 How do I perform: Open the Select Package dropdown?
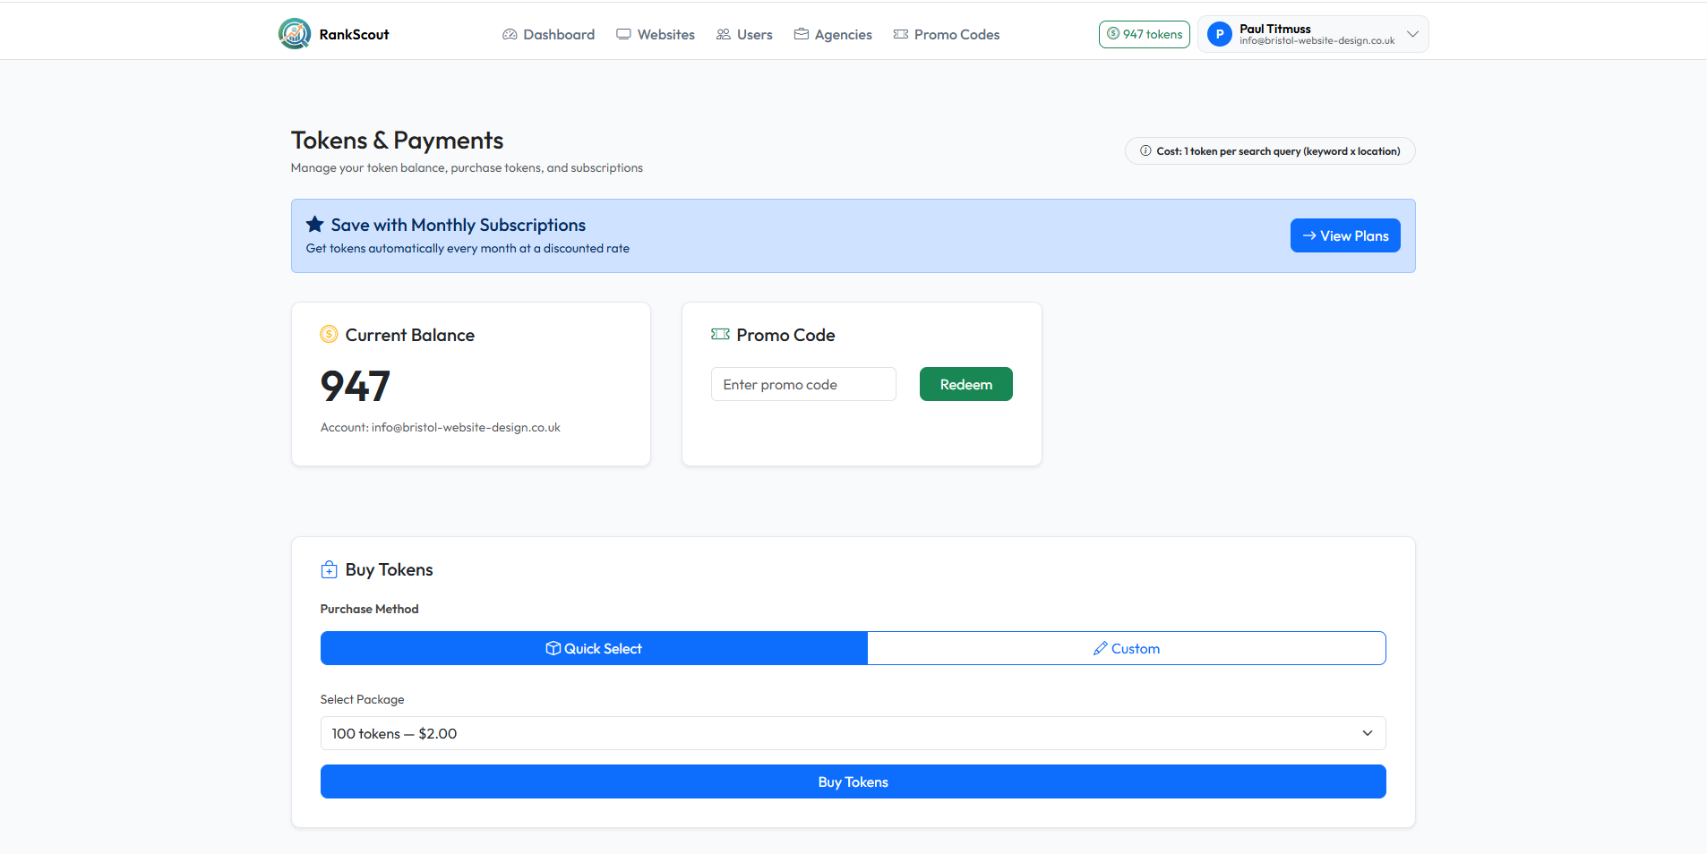pyautogui.click(x=853, y=734)
